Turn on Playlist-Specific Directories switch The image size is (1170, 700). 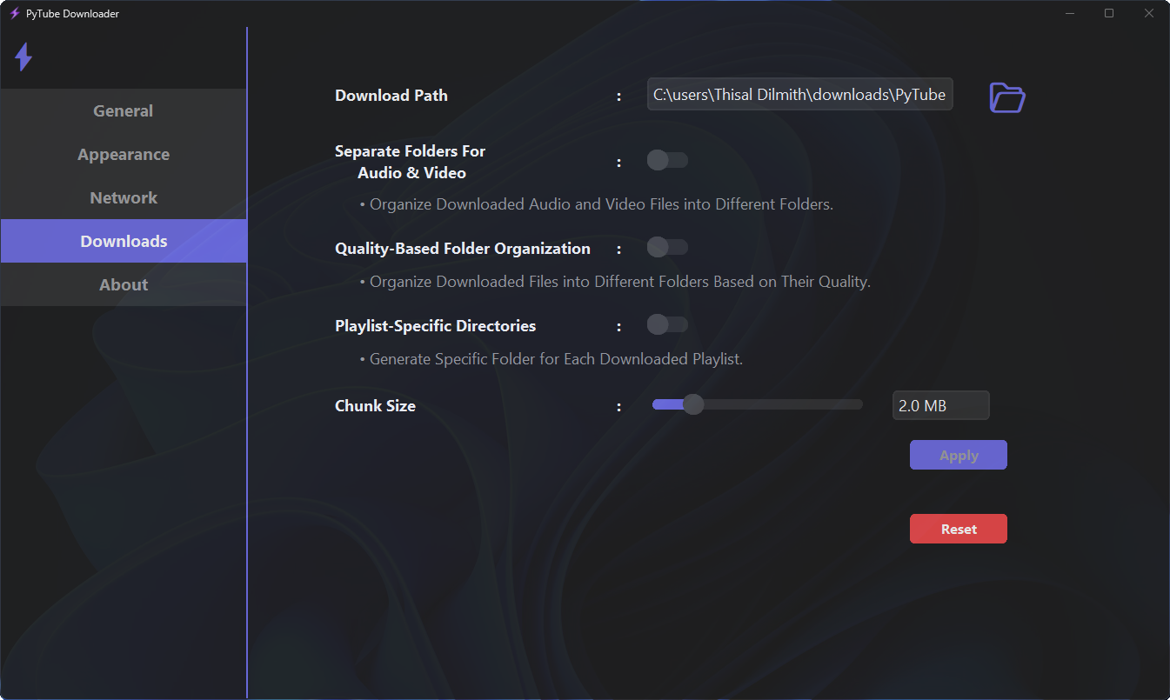click(667, 325)
